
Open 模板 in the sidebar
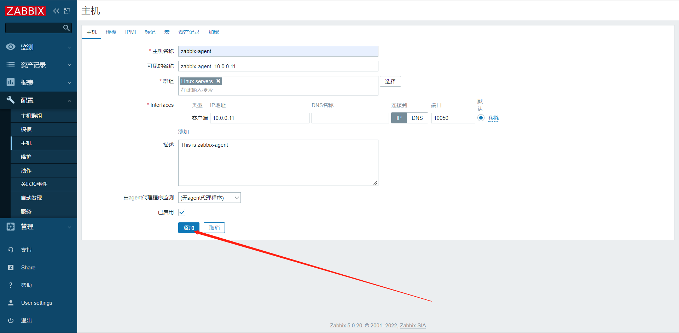point(44,129)
